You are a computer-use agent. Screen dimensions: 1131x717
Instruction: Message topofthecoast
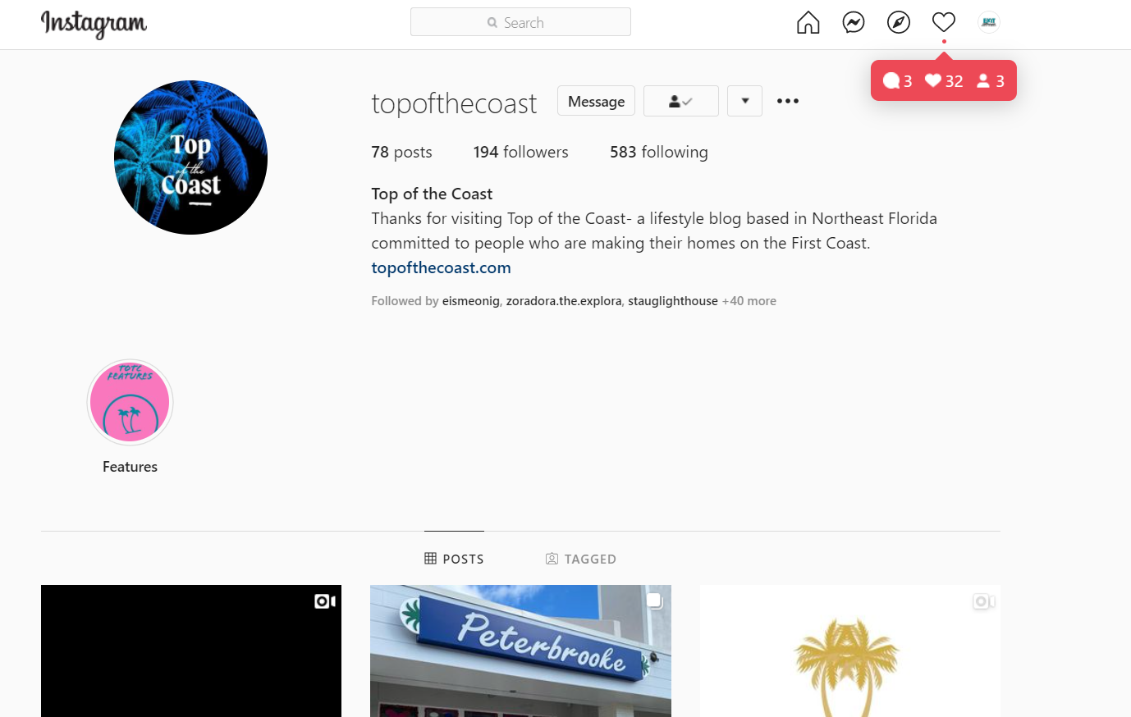pos(596,101)
